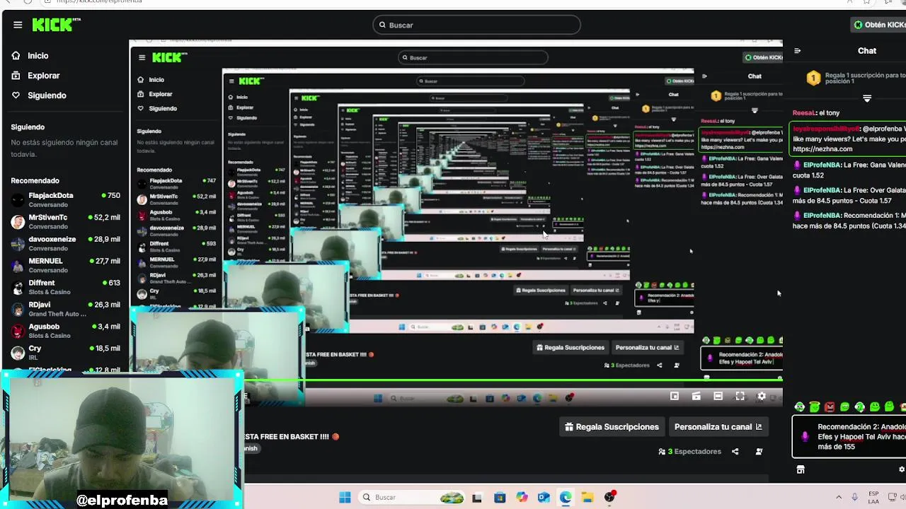The image size is (906, 509).
Task: Open Cry channel in the main sidebar
Action: point(65,353)
